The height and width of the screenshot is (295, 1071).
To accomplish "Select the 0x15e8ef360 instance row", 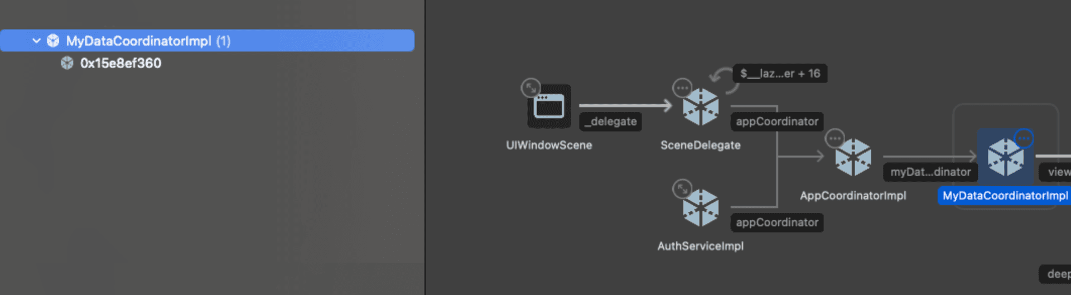I will [x=120, y=63].
